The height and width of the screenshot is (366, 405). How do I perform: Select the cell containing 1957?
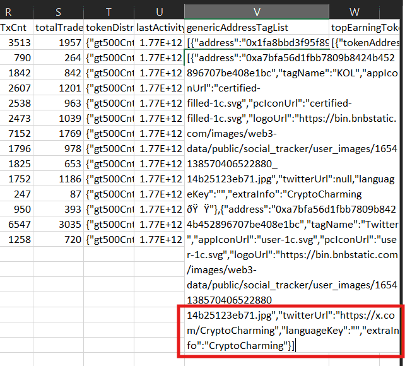click(58, 42)
